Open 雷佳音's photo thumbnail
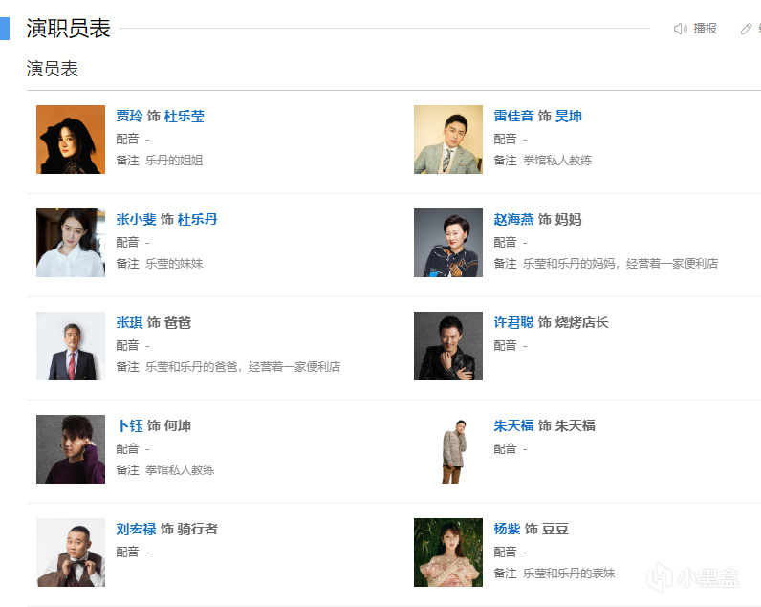 click(448, 140)
